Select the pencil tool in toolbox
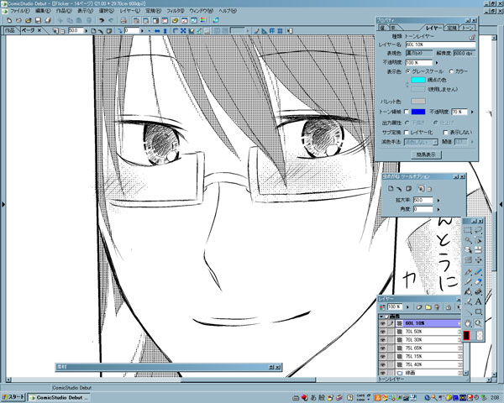 coord(468,281)
